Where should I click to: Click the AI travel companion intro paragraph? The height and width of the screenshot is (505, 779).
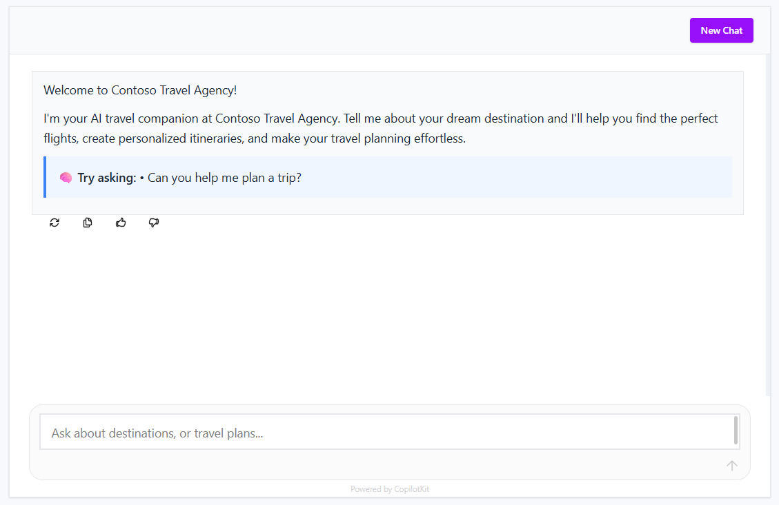click(380, 128)
